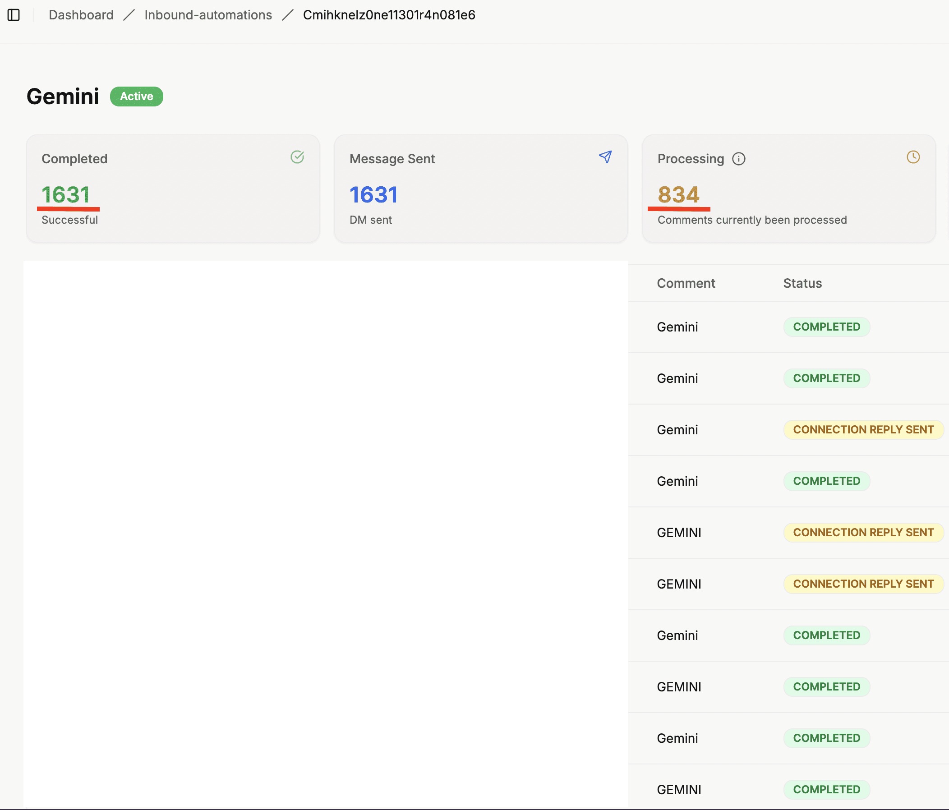This screenshot has width=949, height=810.
Task: Select the first uppercase GEMINI comment row
Action: [679, 533]
